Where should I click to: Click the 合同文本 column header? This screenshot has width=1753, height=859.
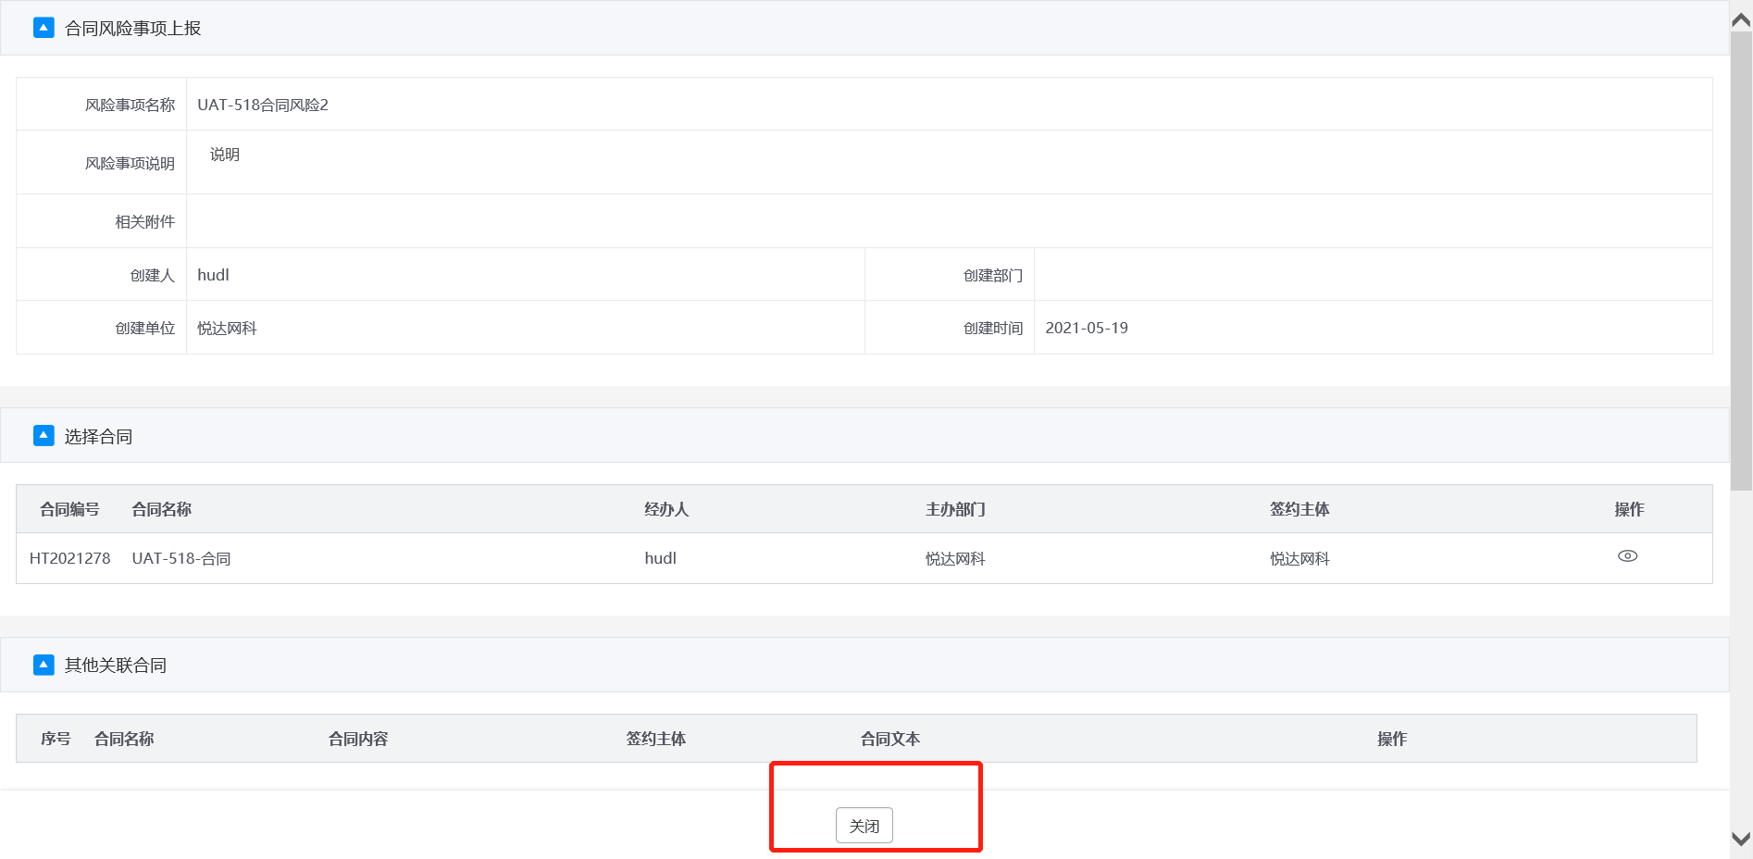889,739
